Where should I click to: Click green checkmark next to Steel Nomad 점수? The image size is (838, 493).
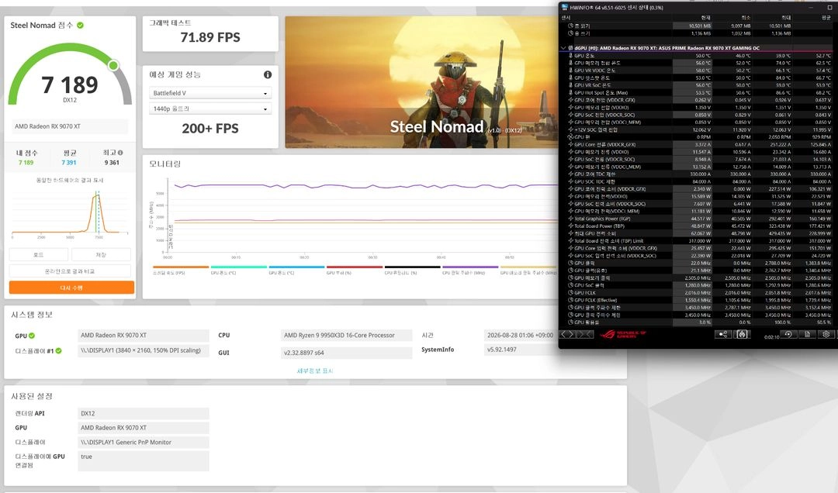tap(80, 25)
